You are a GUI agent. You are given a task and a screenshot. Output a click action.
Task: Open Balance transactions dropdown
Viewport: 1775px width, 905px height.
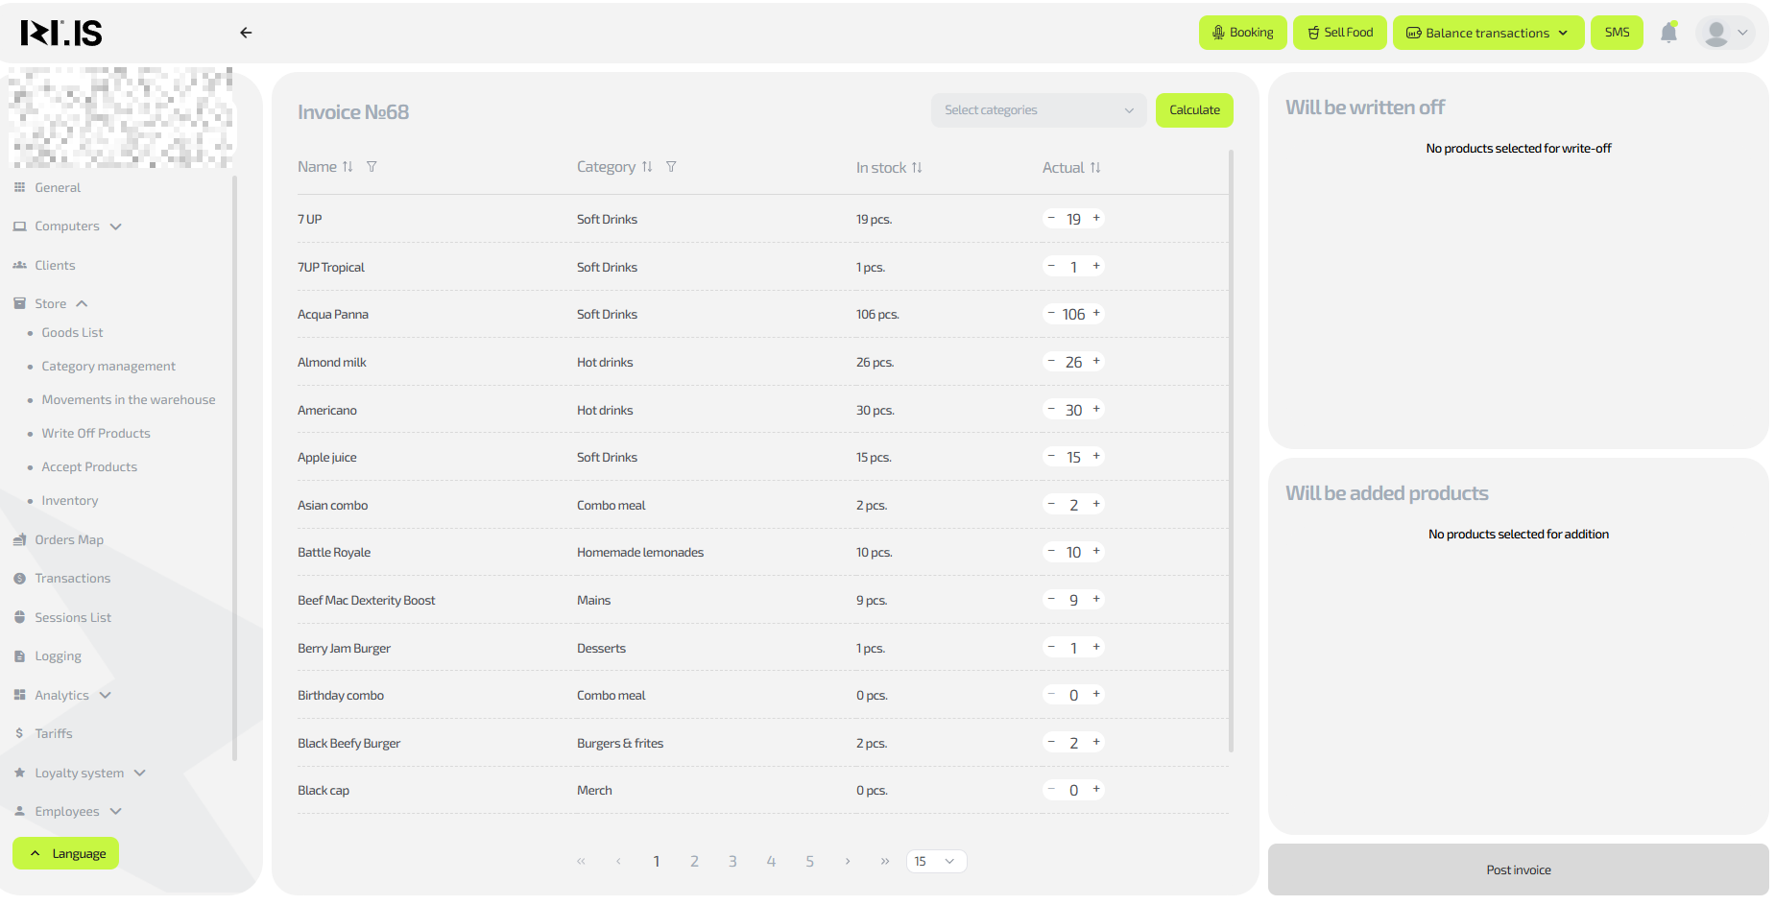(x=1487, y=33)
